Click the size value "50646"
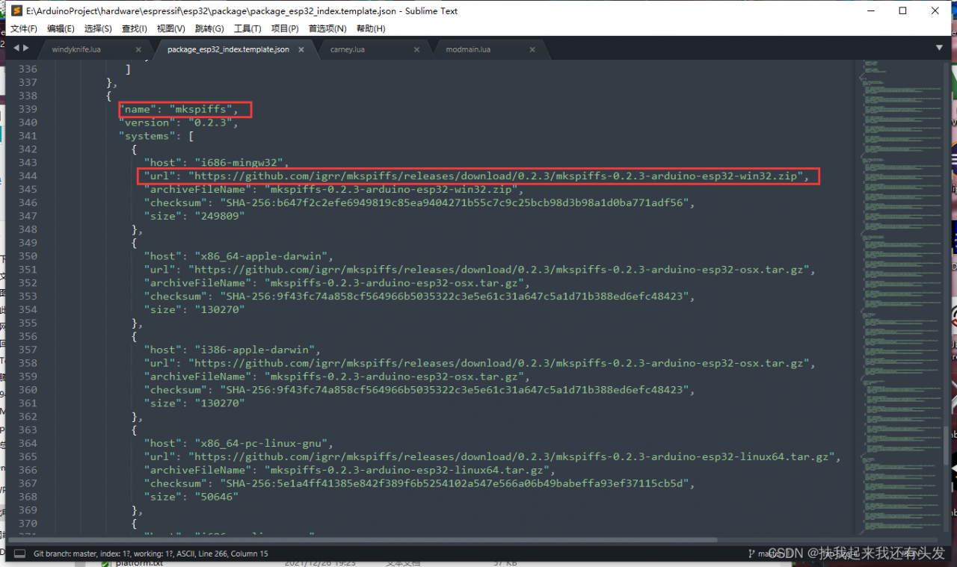This screenshot has width=957, height=567. tap(216, 497)
